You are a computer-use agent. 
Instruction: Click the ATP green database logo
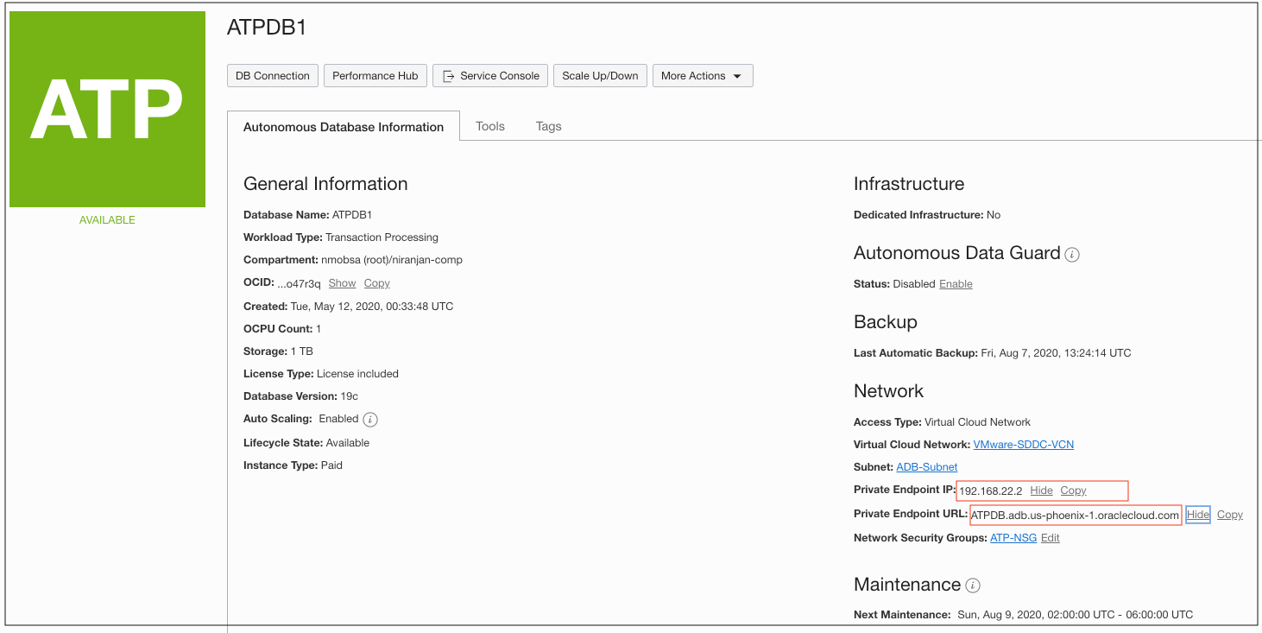tap(107, 109)
